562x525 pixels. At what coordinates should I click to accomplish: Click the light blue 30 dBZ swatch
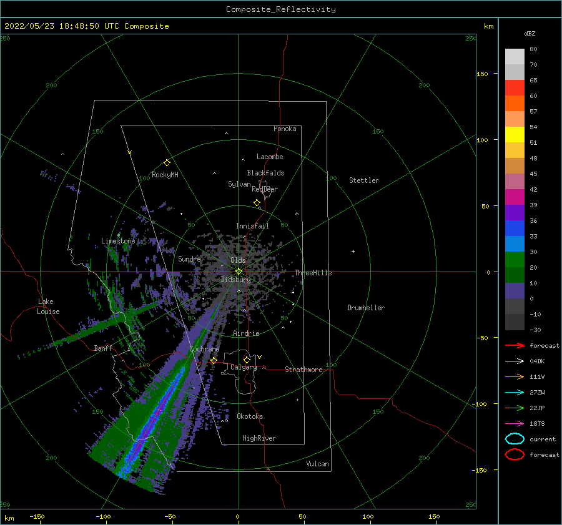pos(515,243)
